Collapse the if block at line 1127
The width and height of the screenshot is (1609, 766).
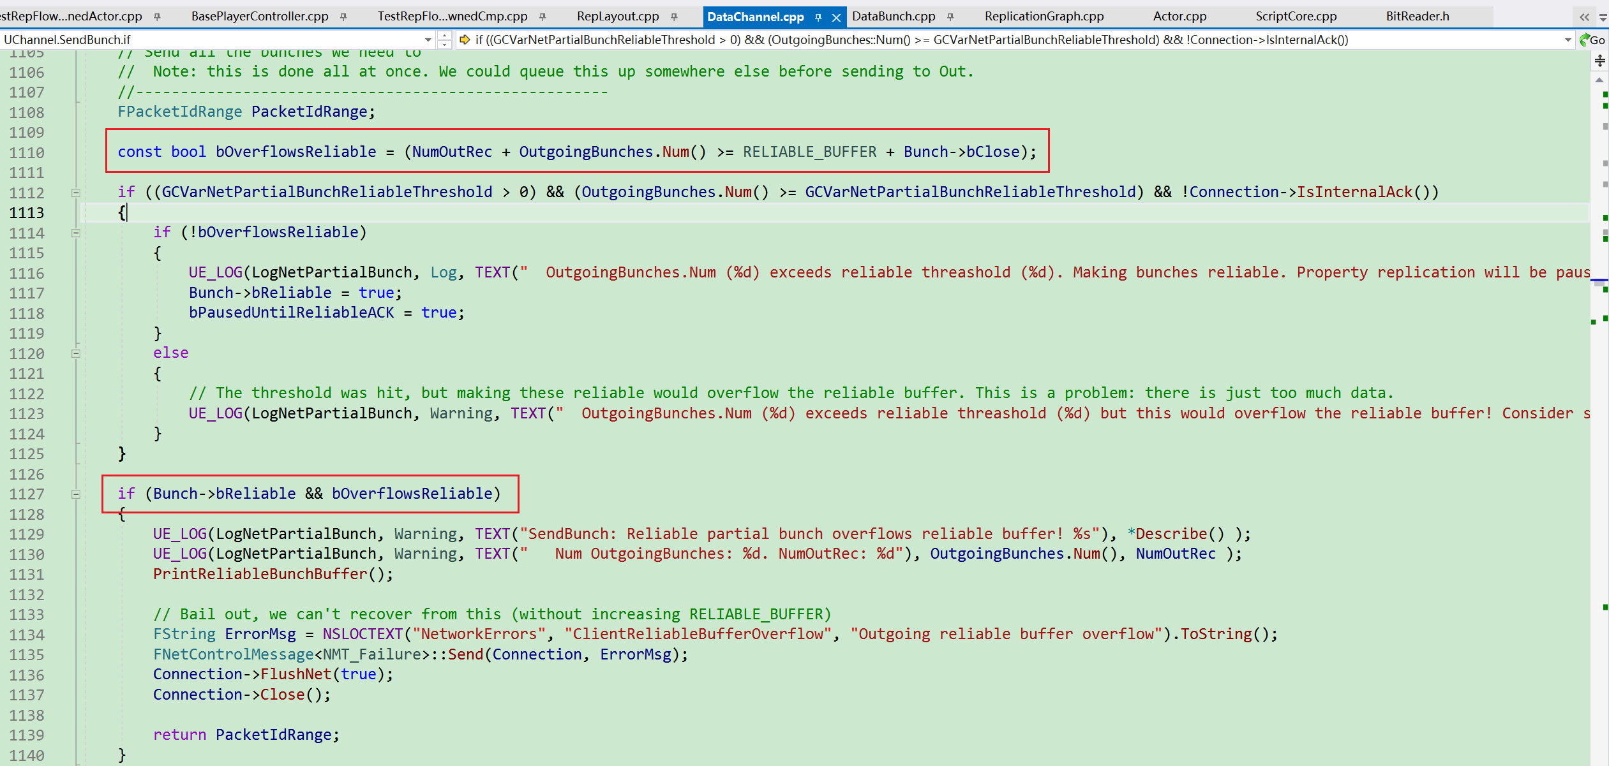75,494
